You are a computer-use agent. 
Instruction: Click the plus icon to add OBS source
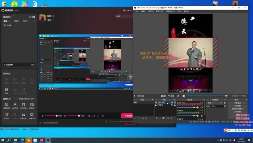pyautogui.click(x=156, y=118)
